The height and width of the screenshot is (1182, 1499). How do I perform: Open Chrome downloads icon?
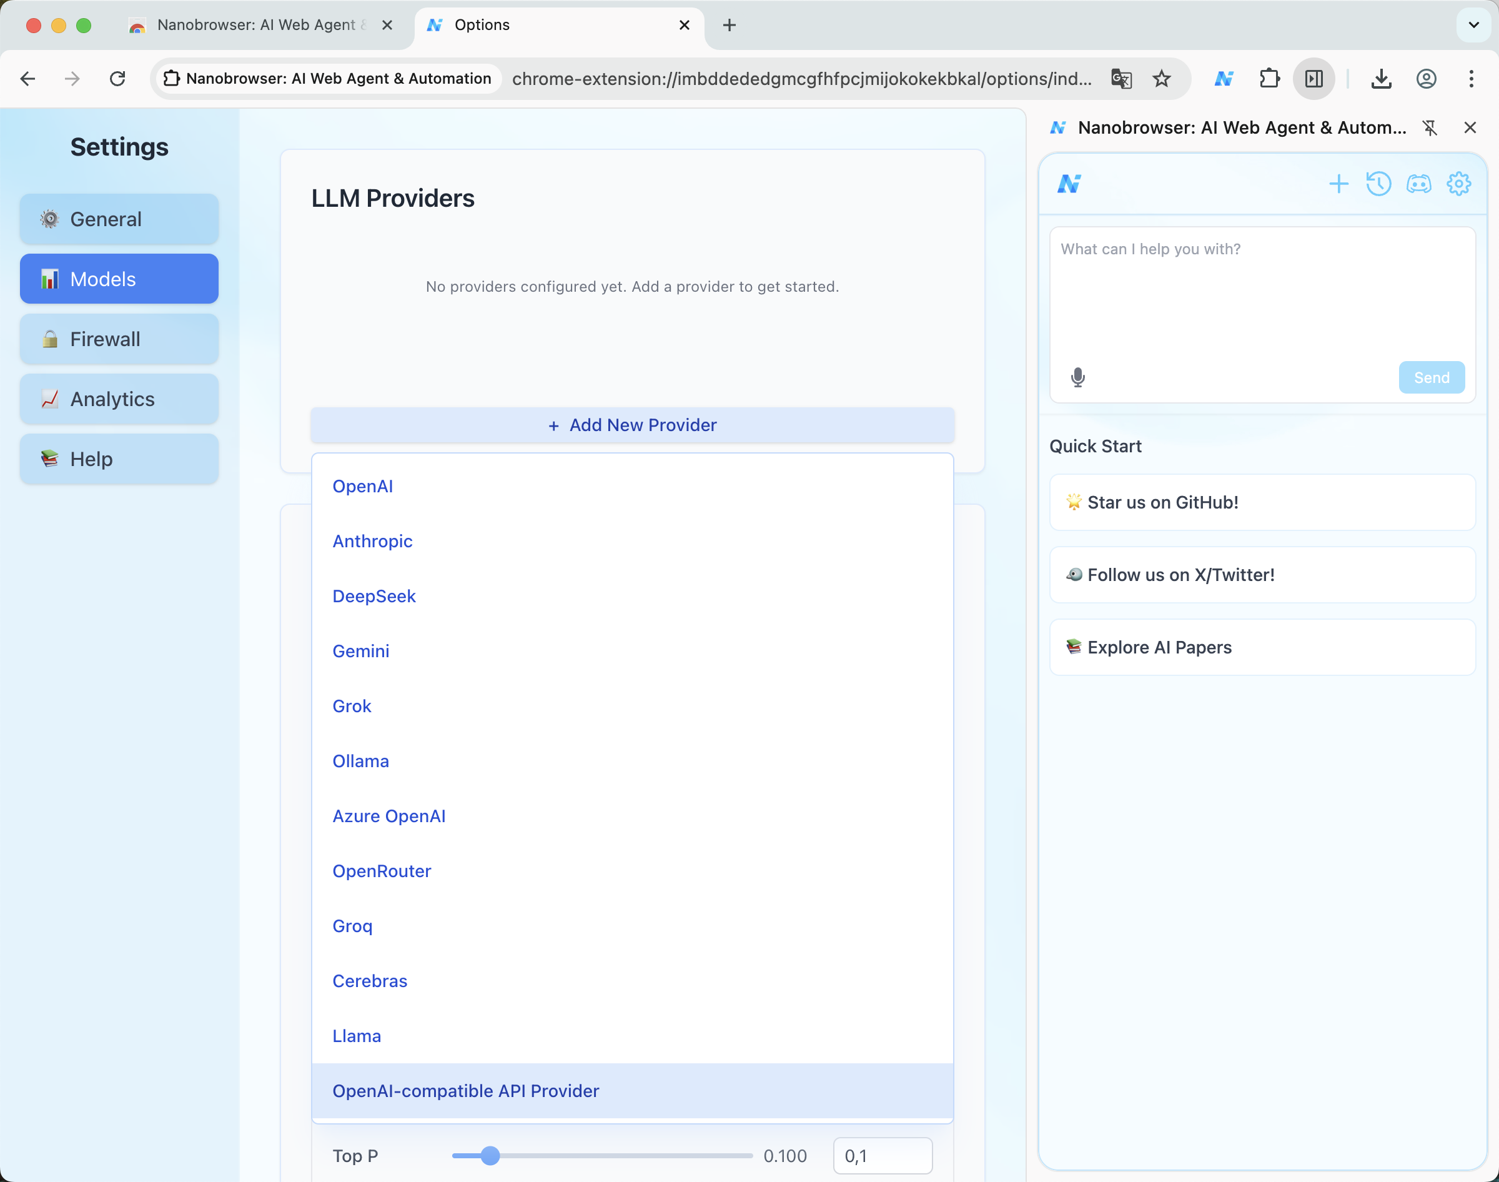1381,79
